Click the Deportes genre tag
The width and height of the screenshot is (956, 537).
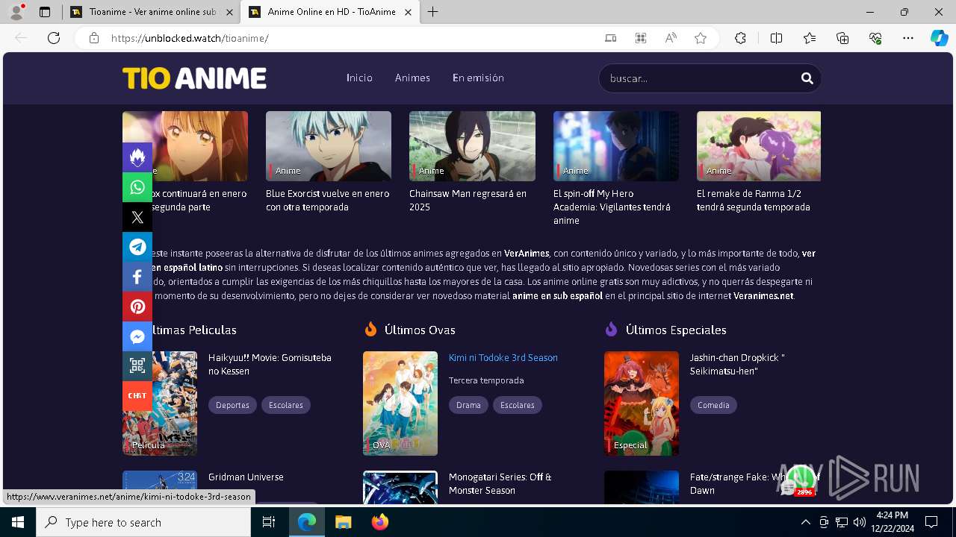[x=232, y=405]
